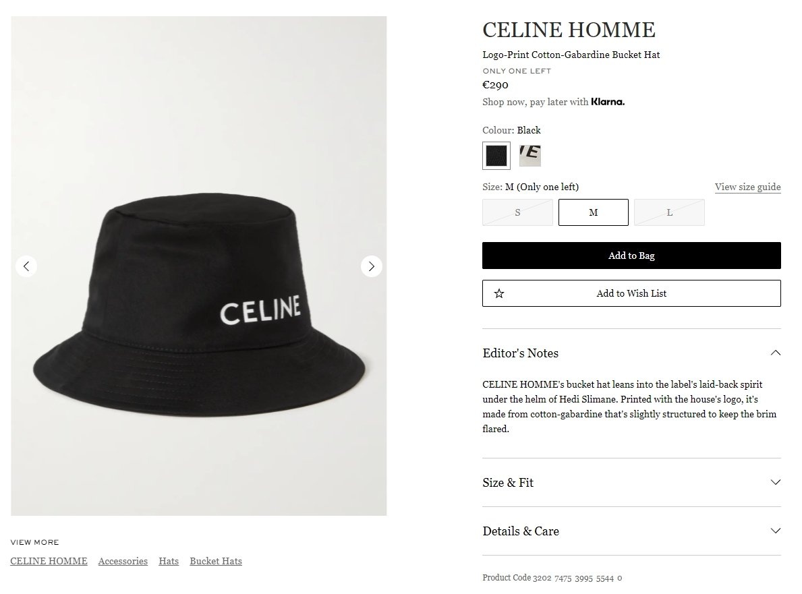Open the View size guide link
The image size is (802, 594).
click(x=748, y=187)
